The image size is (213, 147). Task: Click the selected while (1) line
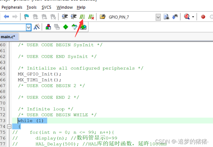click(x=31, y=121)
